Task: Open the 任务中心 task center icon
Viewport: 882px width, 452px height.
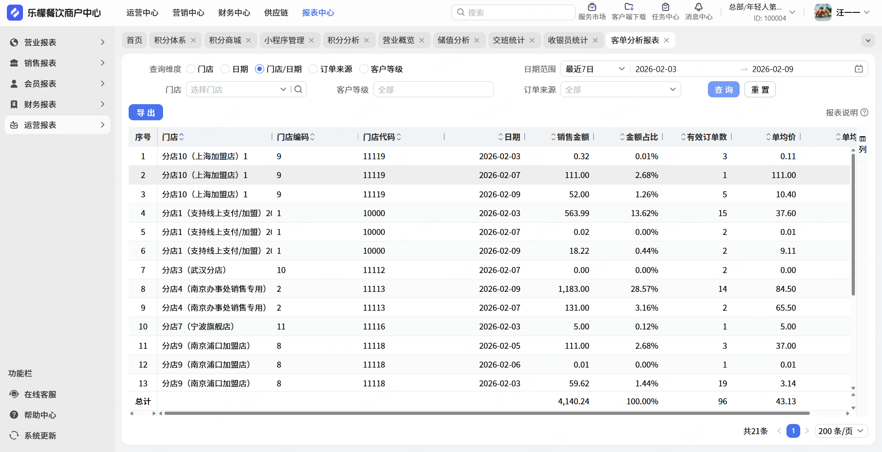Action: coord(665,7)
